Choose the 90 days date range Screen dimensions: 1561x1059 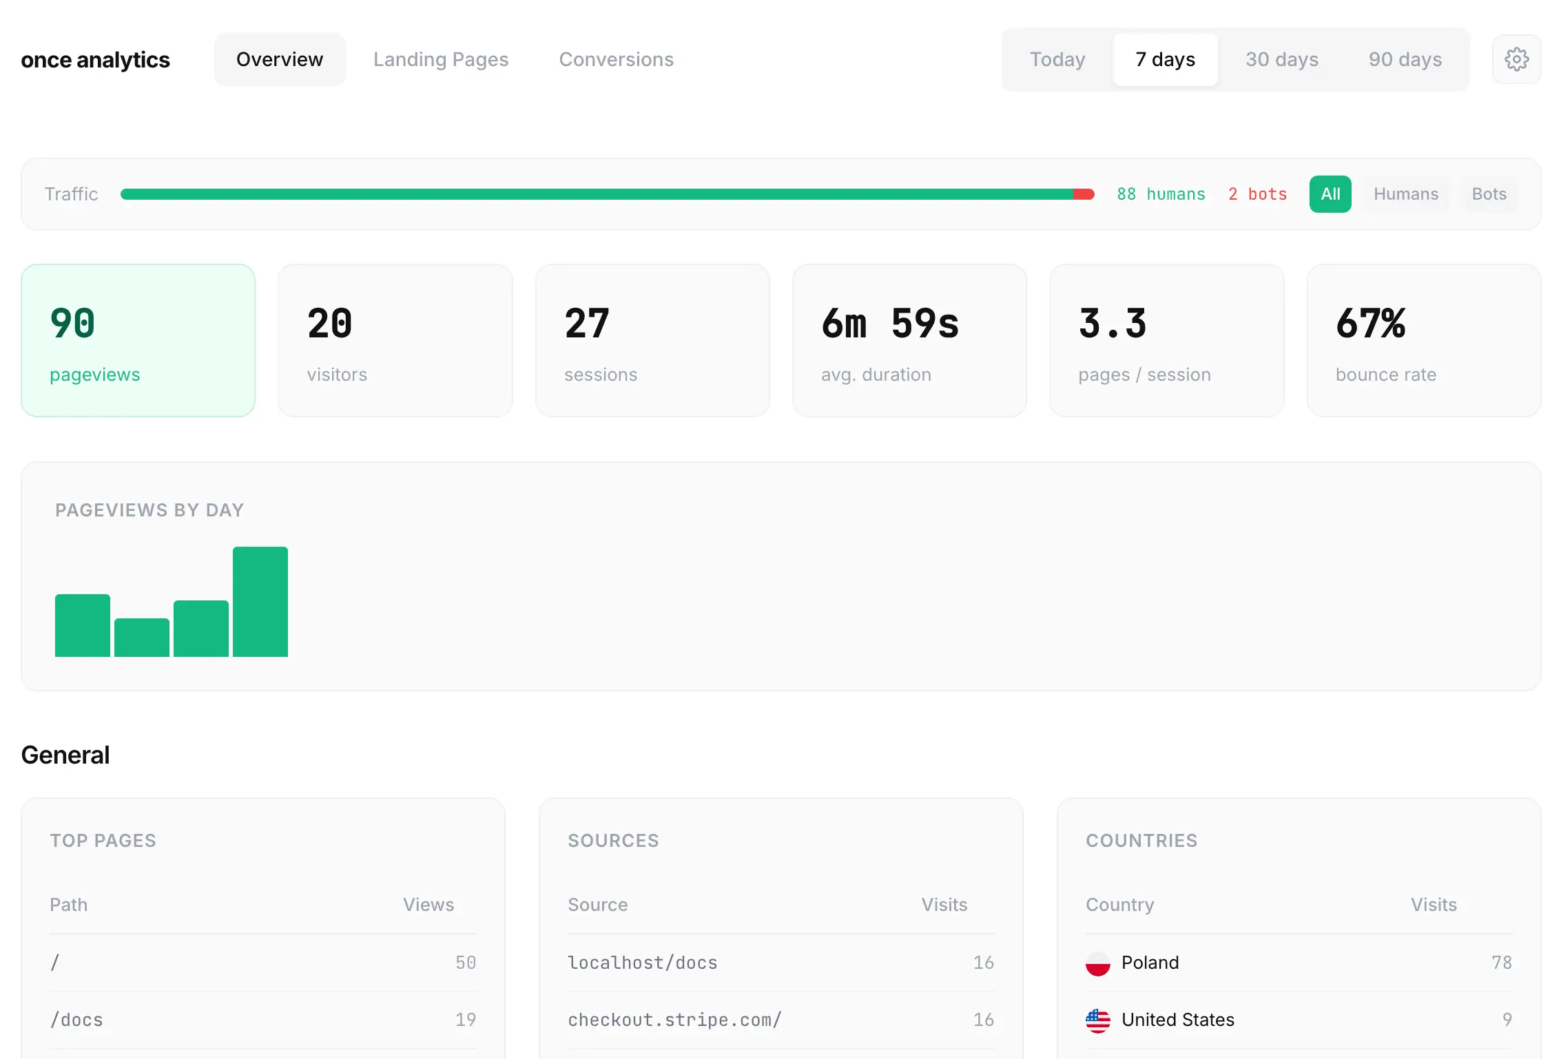pos(1405,59)
